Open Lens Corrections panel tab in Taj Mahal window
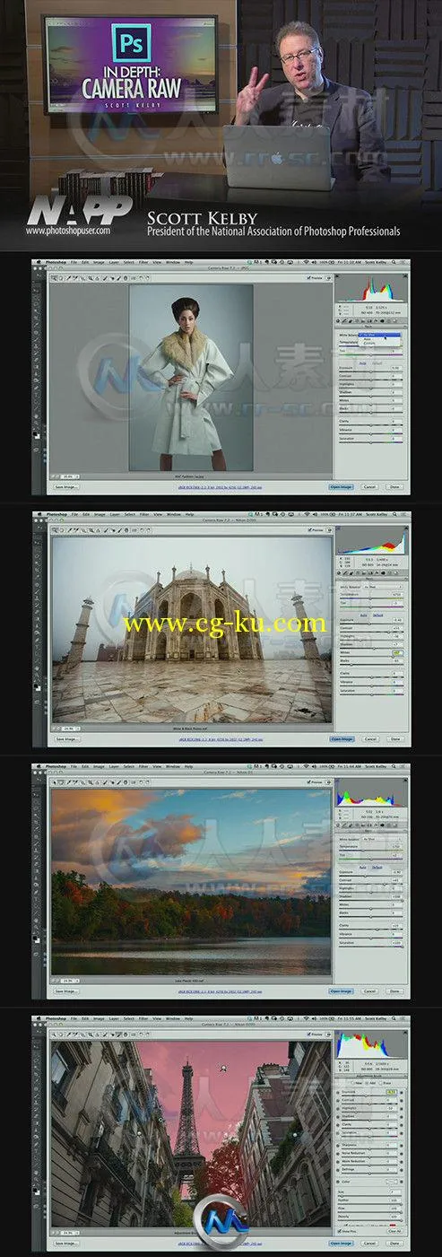Viewport: 442px width, 1257px height. click(x=370, y=572)
